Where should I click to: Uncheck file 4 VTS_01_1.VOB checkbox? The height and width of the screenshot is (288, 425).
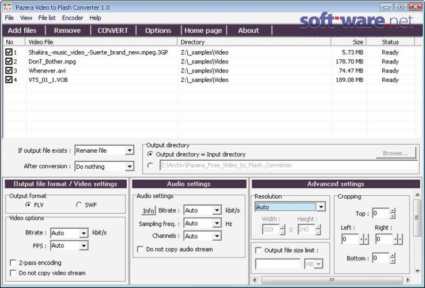click(9, 79)
